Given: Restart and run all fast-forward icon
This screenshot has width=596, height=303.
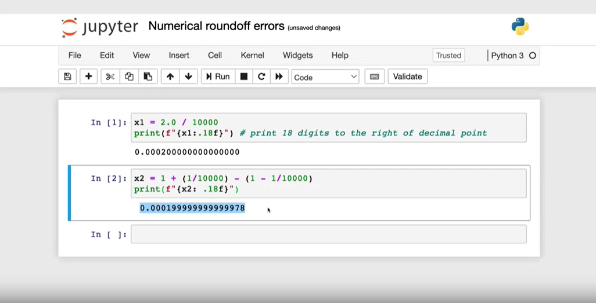Looking at the screenshot, I should [279, 76].
